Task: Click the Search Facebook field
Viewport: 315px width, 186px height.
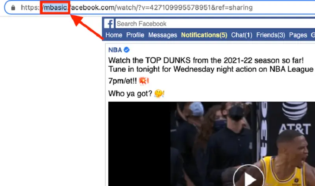Action: (215, 24)
